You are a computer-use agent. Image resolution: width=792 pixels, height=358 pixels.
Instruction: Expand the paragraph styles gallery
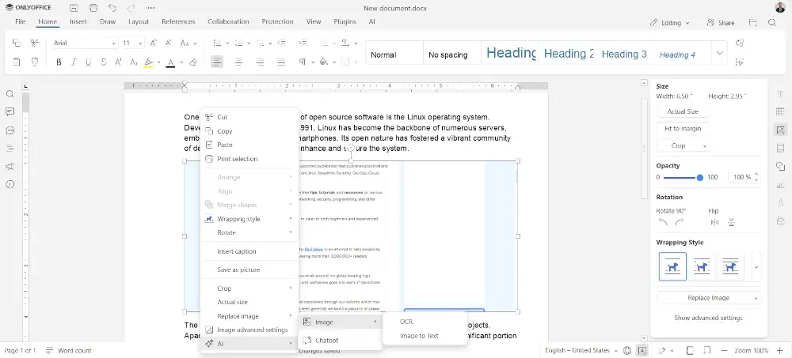(719, 54)
